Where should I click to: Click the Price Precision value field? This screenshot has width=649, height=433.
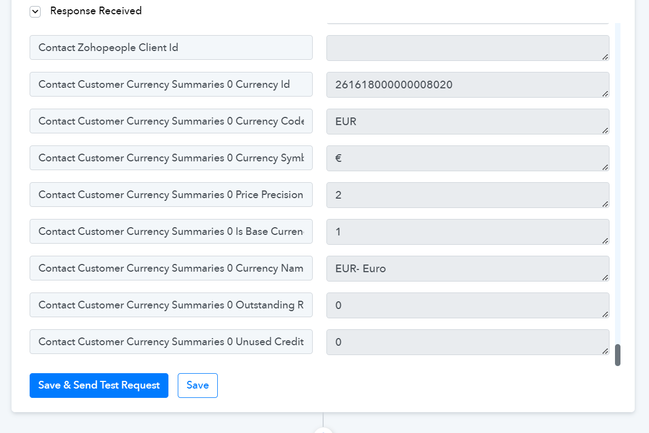click(468, 195)
